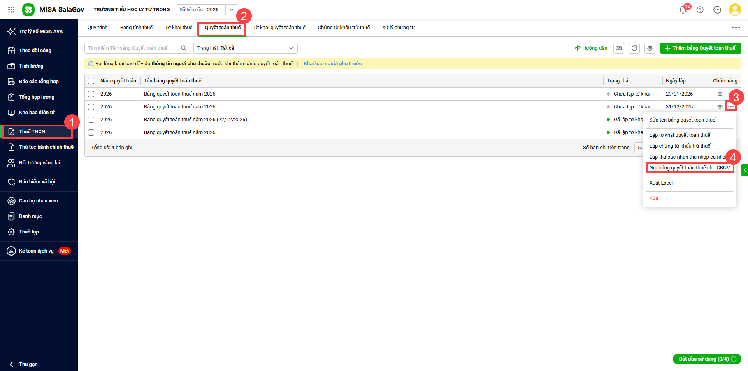The image size is (748, 371).
Task: Click Thêm bảng Quyết toán thuế button
Action: tap(701, 48)
